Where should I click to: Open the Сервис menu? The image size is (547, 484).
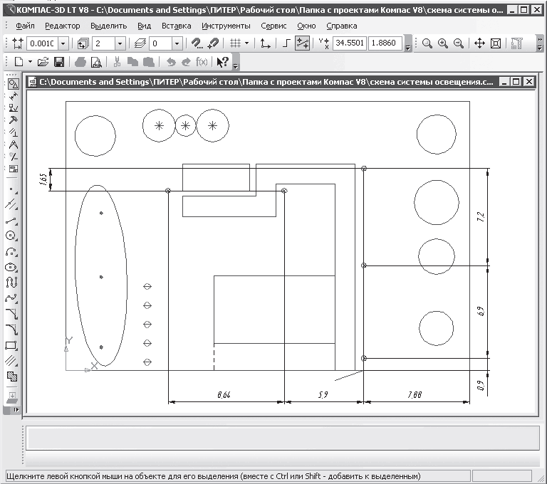coord(273,26)
